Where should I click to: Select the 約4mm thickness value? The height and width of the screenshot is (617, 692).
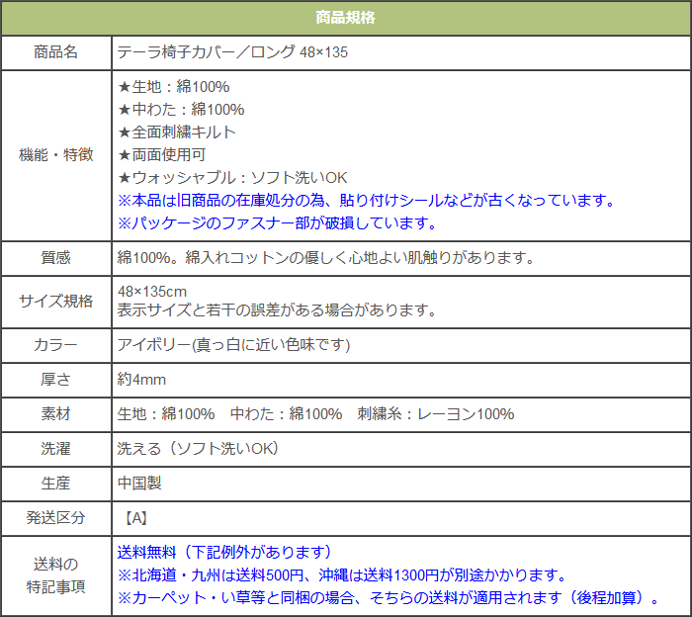click(141, 379)
